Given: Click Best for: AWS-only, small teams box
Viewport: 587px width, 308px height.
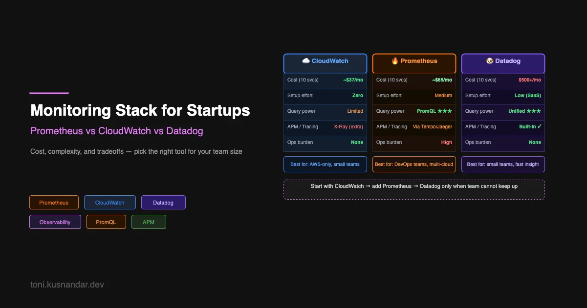Looking at the screenshot, I should click(x=325, y=164).
